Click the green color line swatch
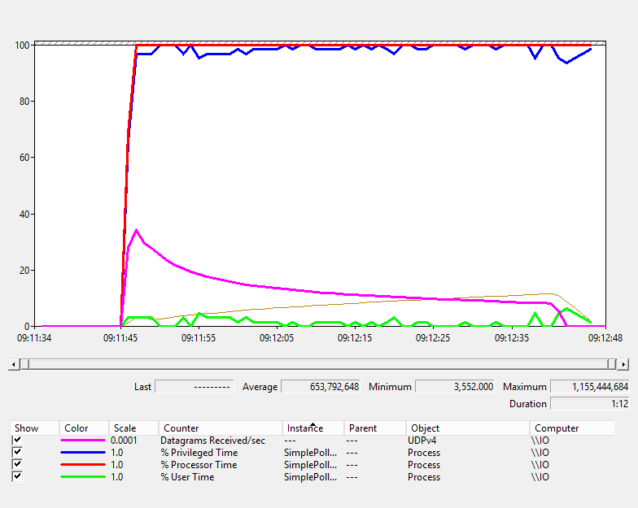This screenshot has height=508, width=638. (x=83, y=477)
